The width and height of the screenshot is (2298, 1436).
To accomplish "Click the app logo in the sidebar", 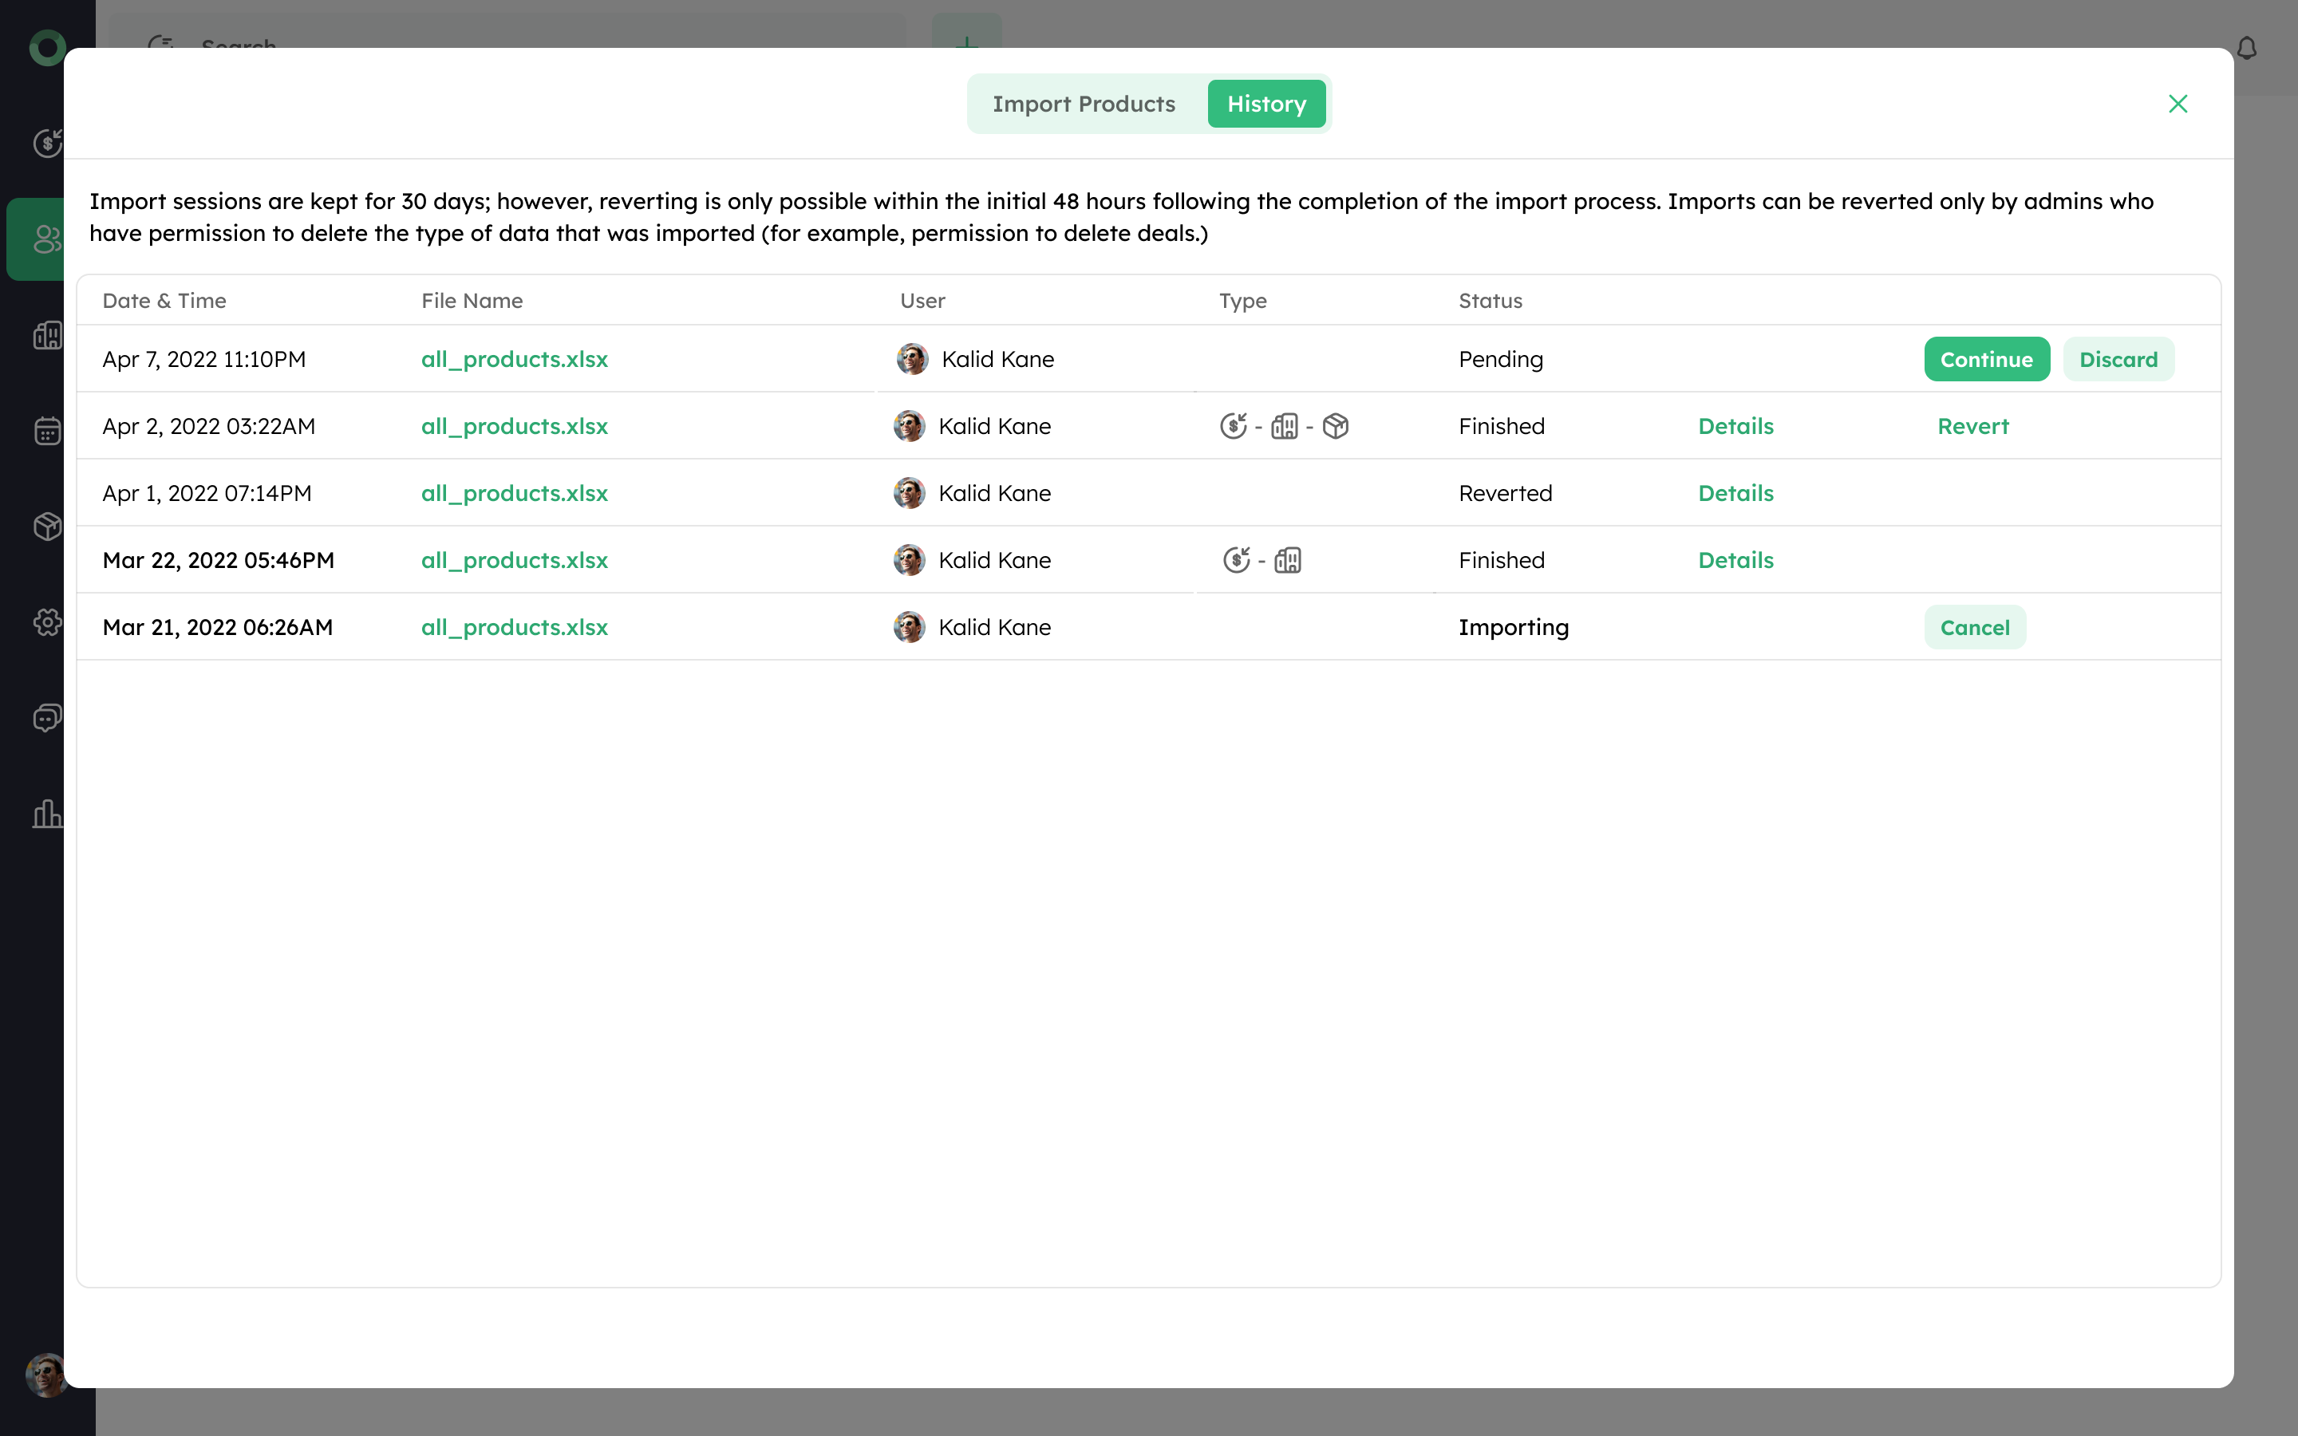I will coord(48,48).
